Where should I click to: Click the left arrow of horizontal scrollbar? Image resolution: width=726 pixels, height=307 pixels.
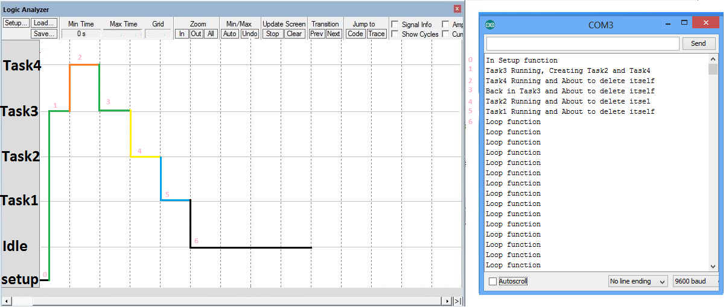(6, 300)
